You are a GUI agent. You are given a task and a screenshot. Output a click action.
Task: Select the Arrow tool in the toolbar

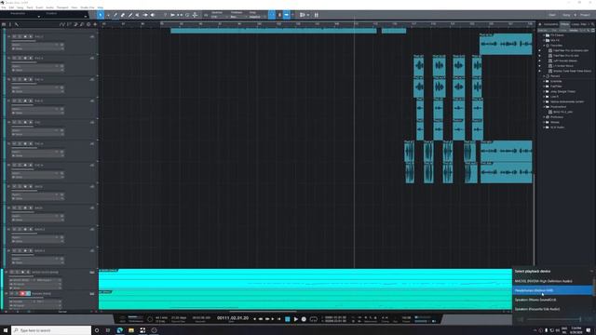[x=101, y=15]
